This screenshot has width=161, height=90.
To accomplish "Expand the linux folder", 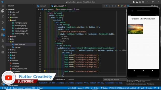I will (8, 50).
